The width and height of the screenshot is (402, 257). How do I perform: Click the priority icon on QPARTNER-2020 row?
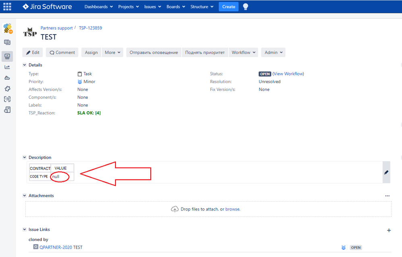click(x=344, y=247)
